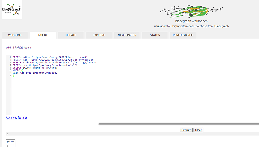Image resolution: width=259 pixels, height=147 pixels.
Task: Click the graph banner image above title
Action: [191, 11]
